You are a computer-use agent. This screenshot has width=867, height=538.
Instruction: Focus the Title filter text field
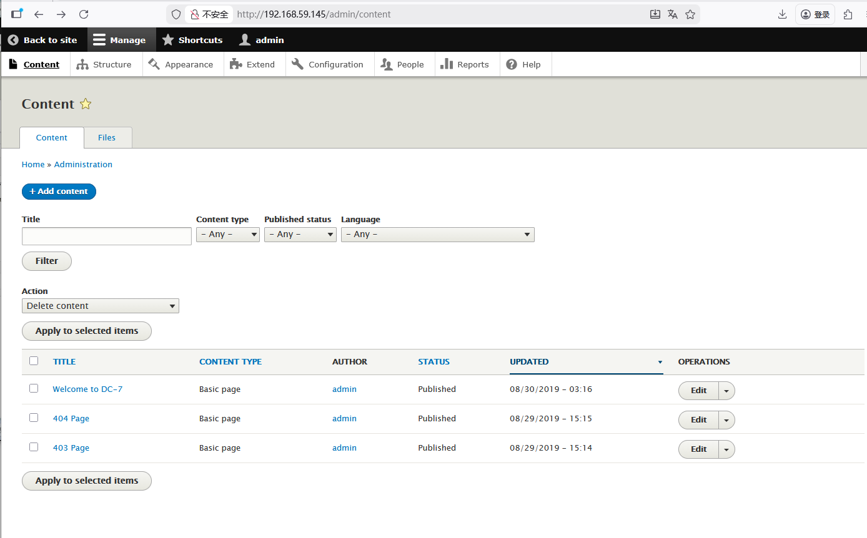point(107,236)
